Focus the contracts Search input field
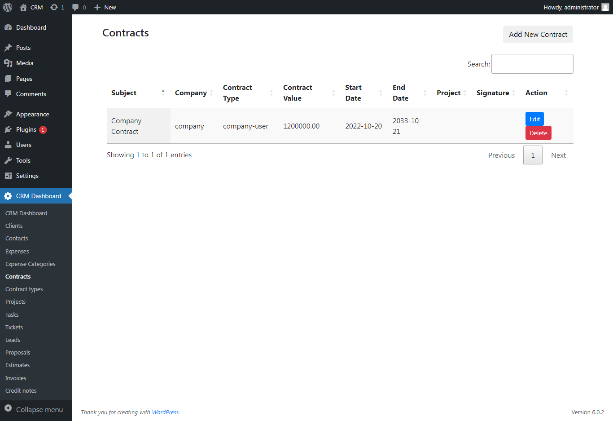The image size is (613, 421). click(x=532, y=64)
